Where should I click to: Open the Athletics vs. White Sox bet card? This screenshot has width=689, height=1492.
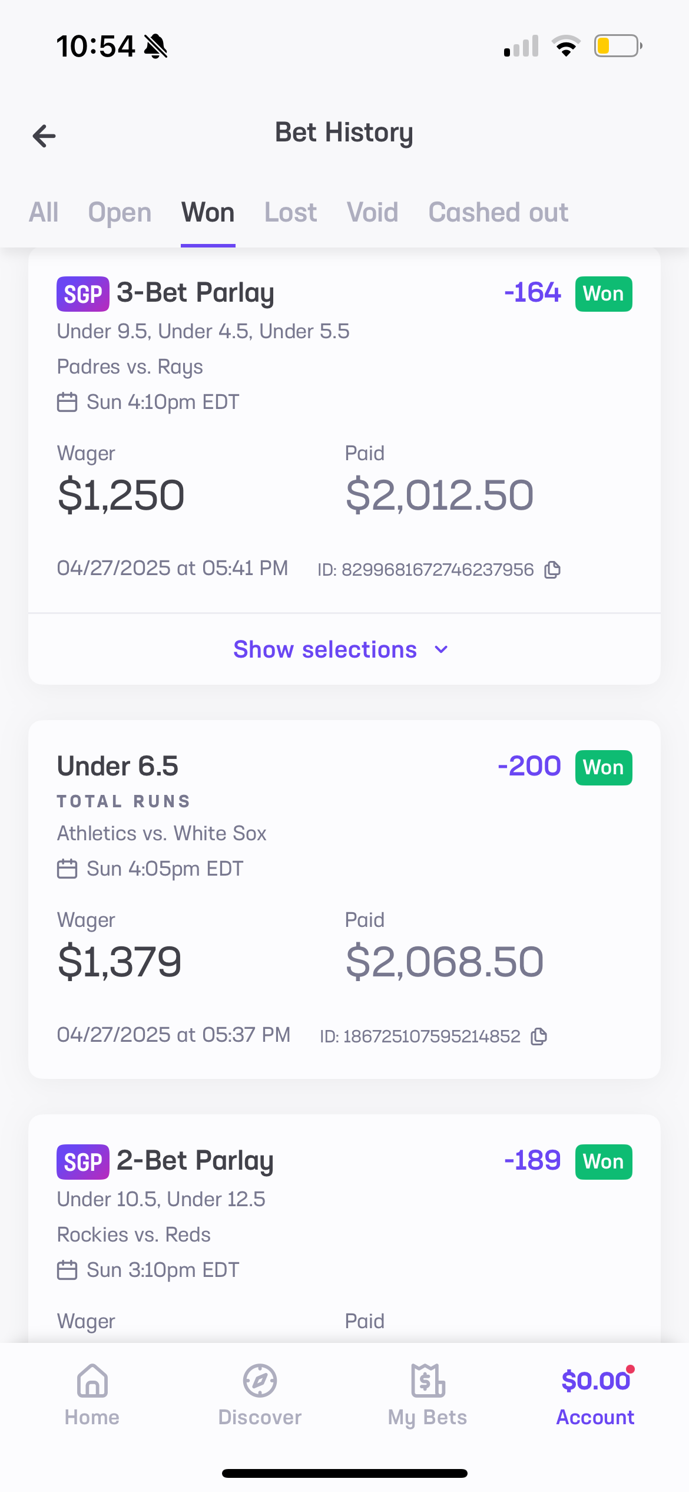(x=344, y=899)
